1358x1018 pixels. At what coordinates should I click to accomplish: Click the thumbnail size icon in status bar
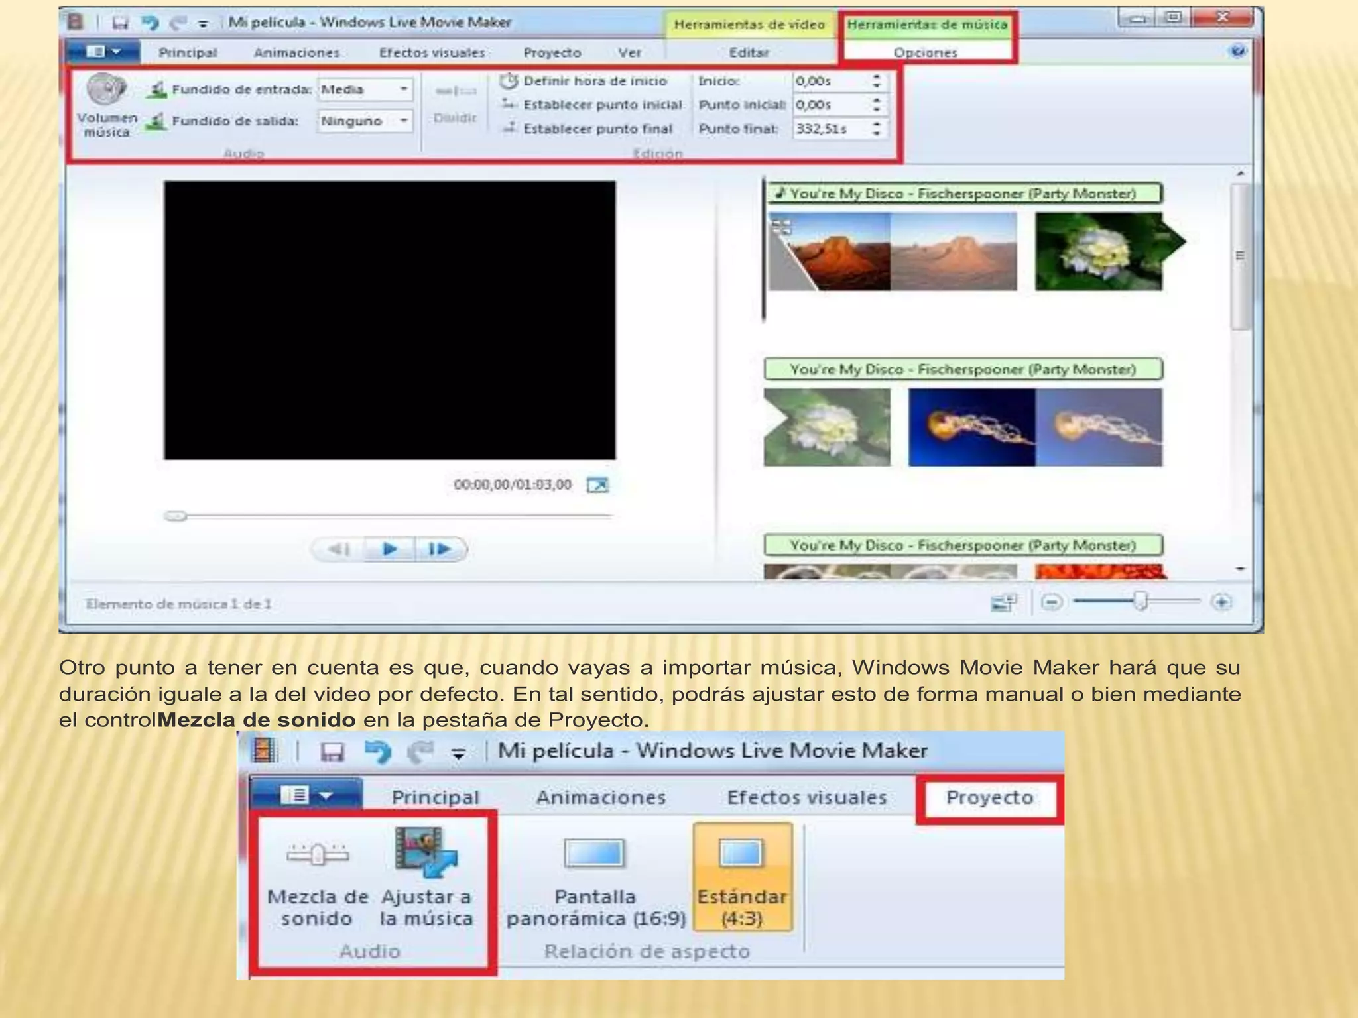(1004, 602)
